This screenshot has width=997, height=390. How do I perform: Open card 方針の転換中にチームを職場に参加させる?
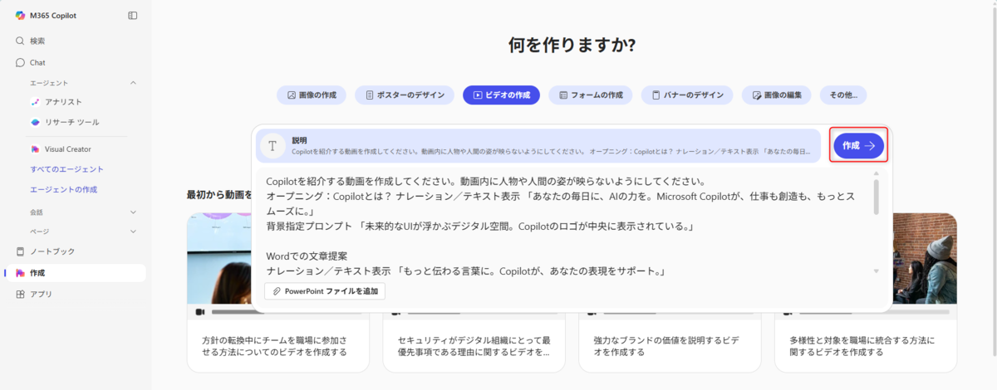click(x=278, y=346)
